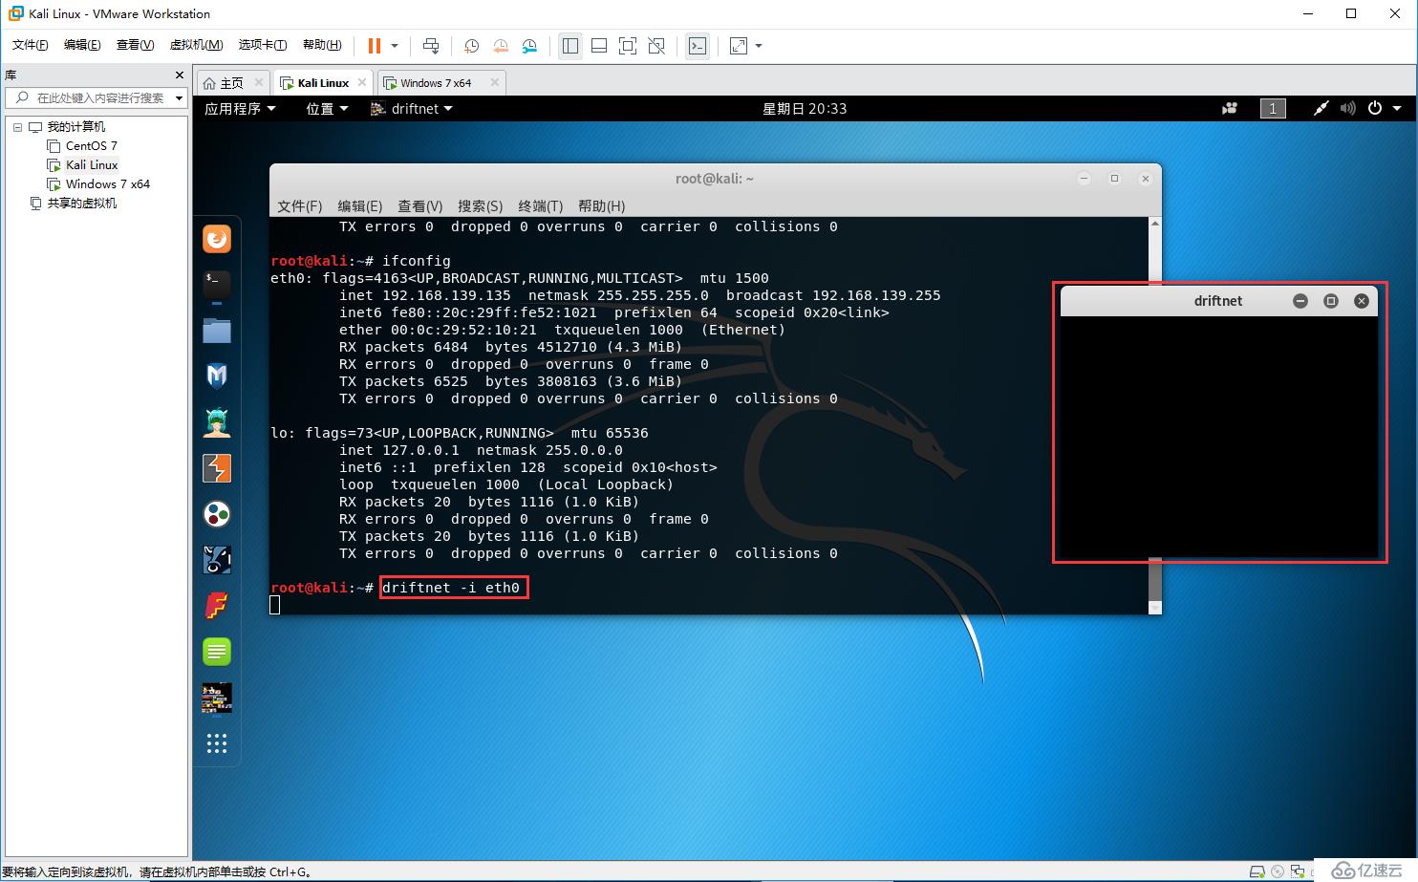Click the driftnet running app dock icon
The width and height of the screenshot is (1418, 882).
point(217,698)
